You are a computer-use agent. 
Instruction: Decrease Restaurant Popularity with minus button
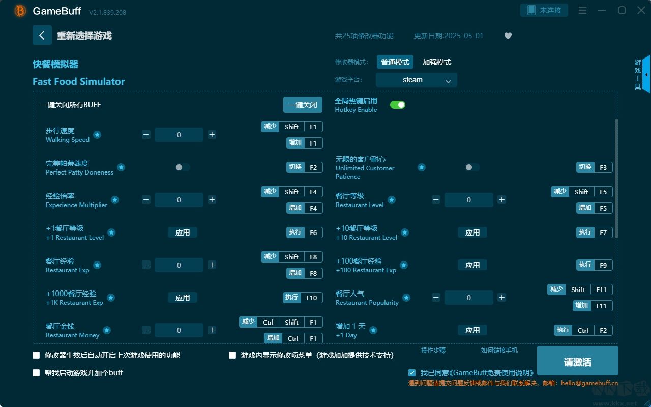click(436, 298)
